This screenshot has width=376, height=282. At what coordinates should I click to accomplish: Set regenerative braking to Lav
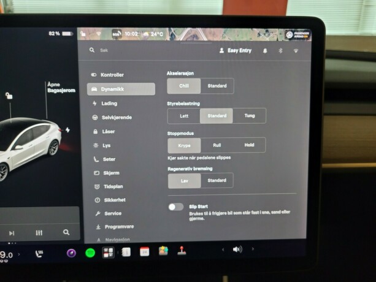tap(185, 181)
